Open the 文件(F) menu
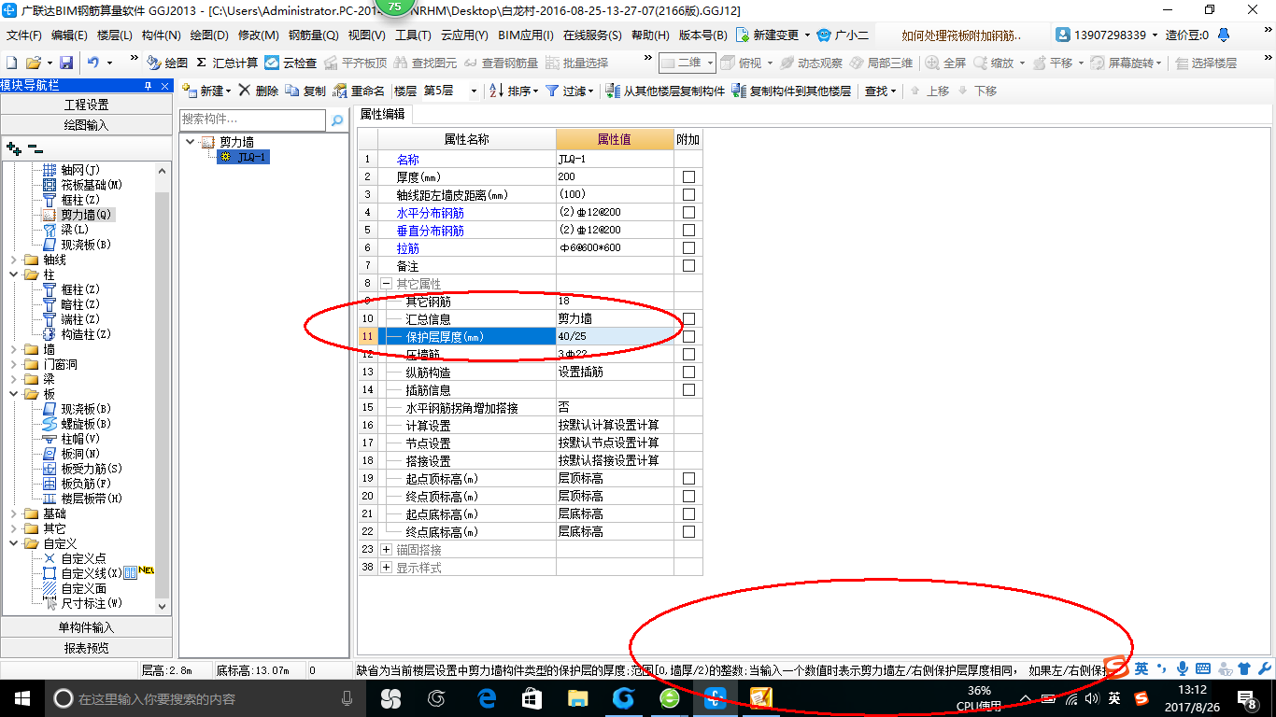Viewport: 1276px width, 717px height. point(23,35)
